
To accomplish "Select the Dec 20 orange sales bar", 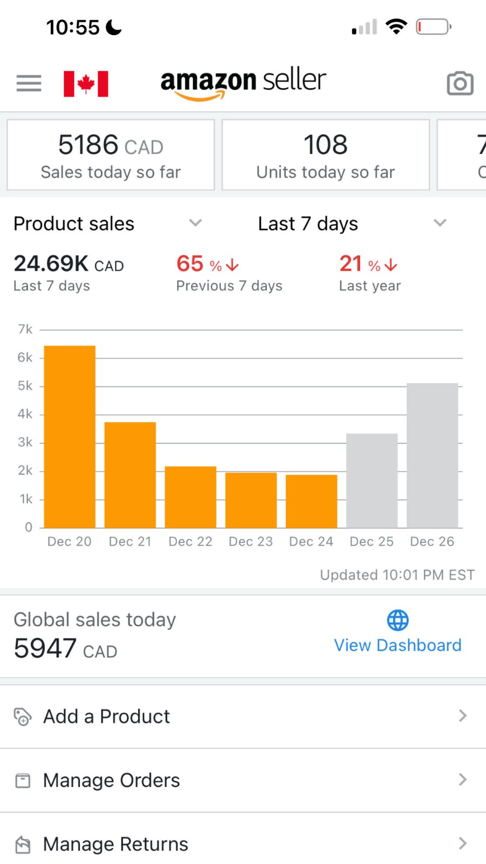I will (70, 436).
